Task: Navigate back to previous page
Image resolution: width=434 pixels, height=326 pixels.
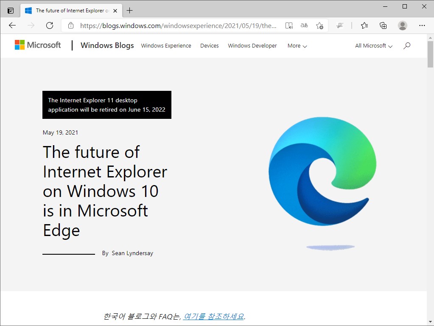Action: (x=12, y=25)
